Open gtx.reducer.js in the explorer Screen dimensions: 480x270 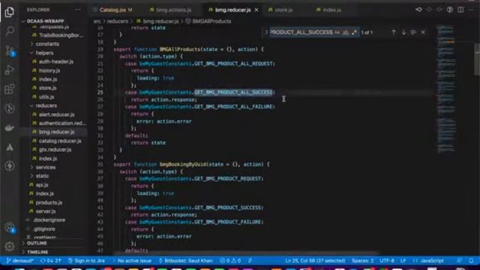(55, 150)
